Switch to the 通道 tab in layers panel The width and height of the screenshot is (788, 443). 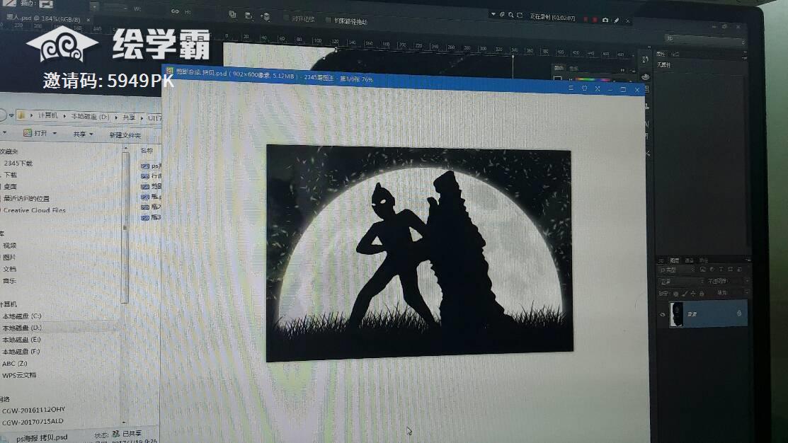coord(690,260)
